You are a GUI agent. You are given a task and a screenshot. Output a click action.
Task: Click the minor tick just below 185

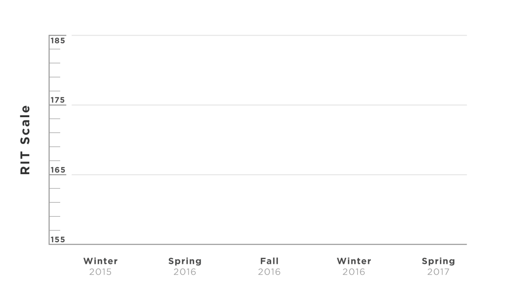(x=55, y=49)
